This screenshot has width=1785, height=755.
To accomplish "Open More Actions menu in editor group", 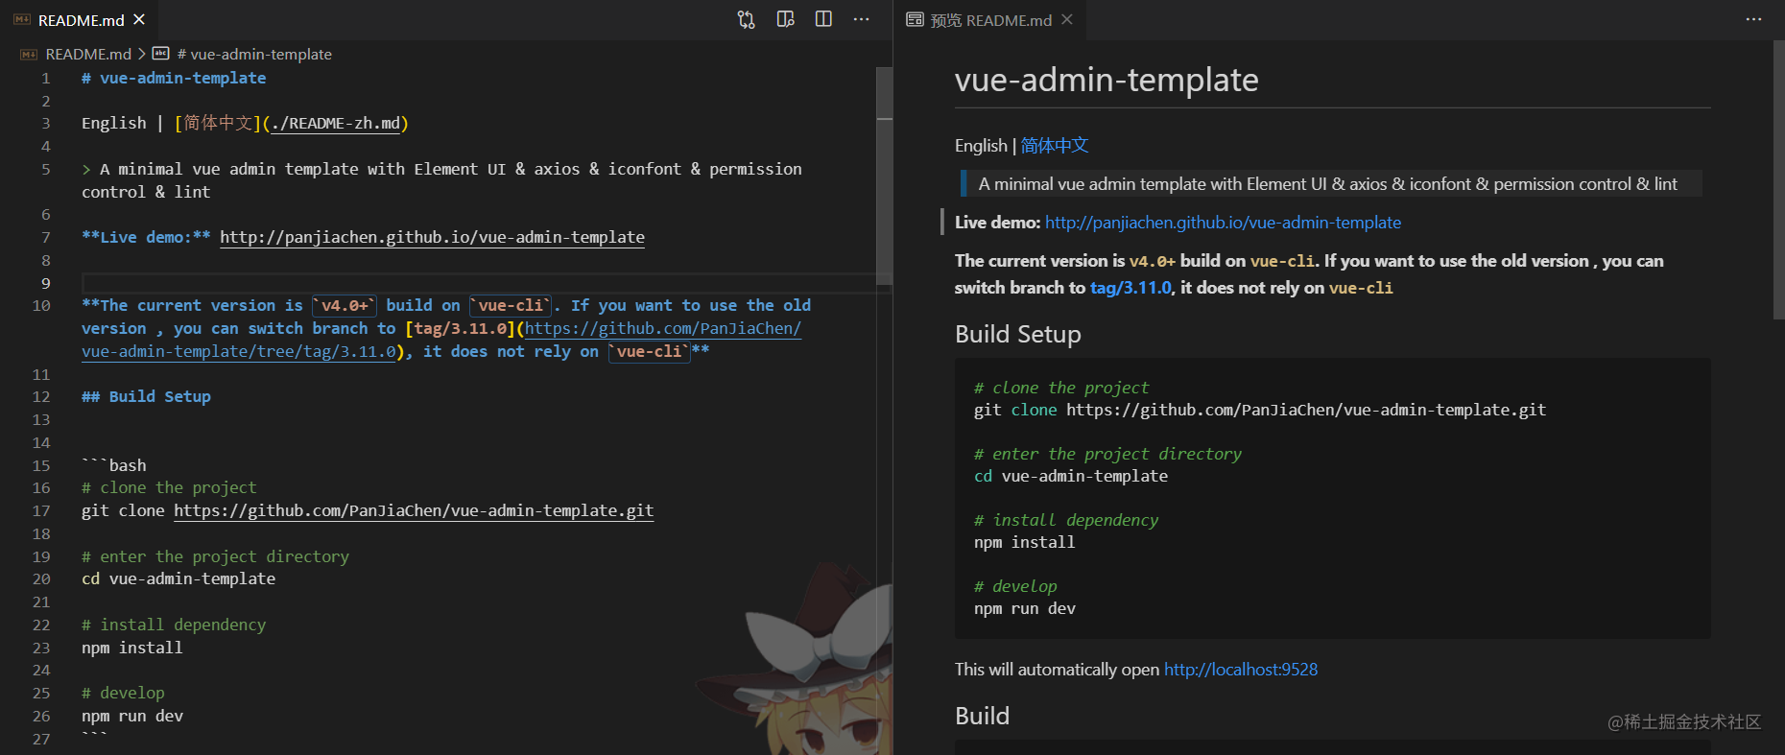I will pyautogui.click(x=862, y=19).
